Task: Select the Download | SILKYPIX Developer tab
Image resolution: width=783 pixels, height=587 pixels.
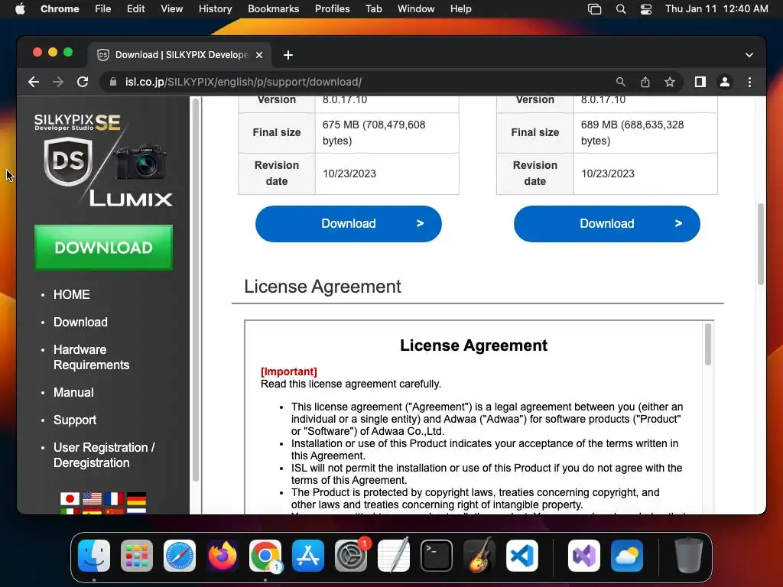Action: pos(180,55)
